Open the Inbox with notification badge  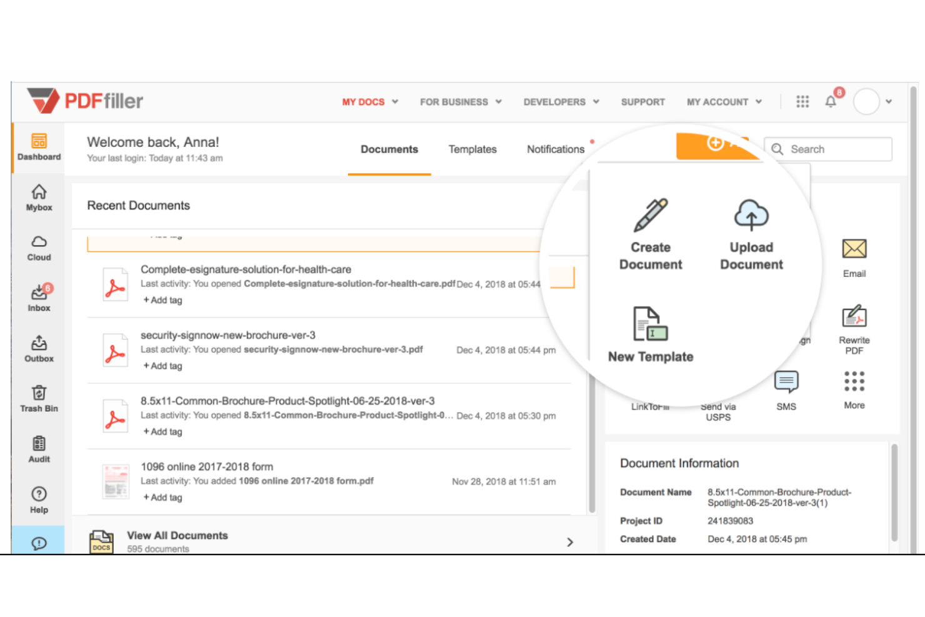[x=40, y=298]
